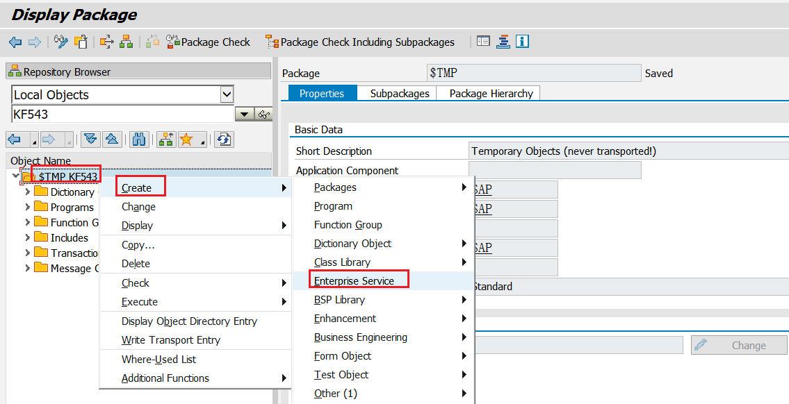Expand the Dictionary folder in the tree
The width and height of the screenshot is (789, 404).
28,192
